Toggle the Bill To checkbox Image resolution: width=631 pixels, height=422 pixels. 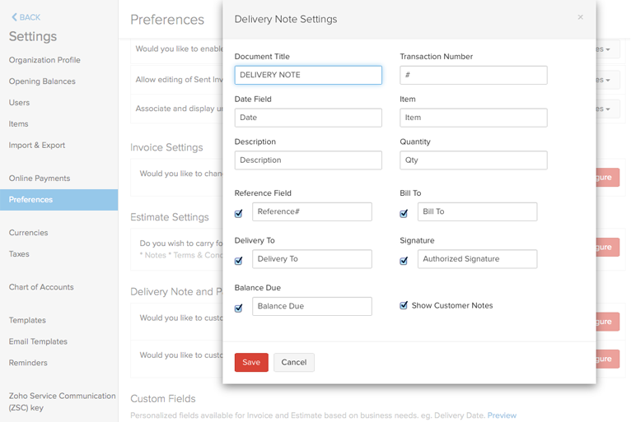[404, 213]
